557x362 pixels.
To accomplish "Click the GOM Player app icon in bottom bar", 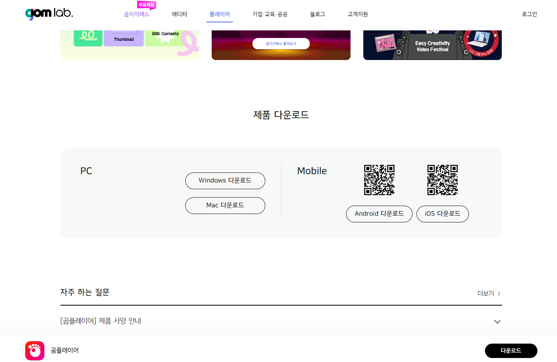I will coord(35,351).
